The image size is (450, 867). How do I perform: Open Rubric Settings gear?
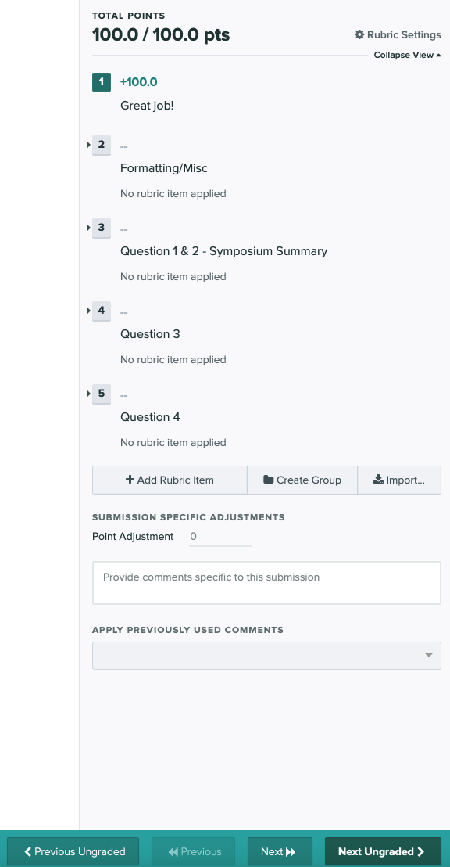[398, 35]
